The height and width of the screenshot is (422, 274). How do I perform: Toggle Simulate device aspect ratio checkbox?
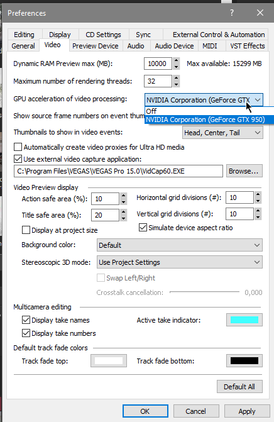coord(143,228)
